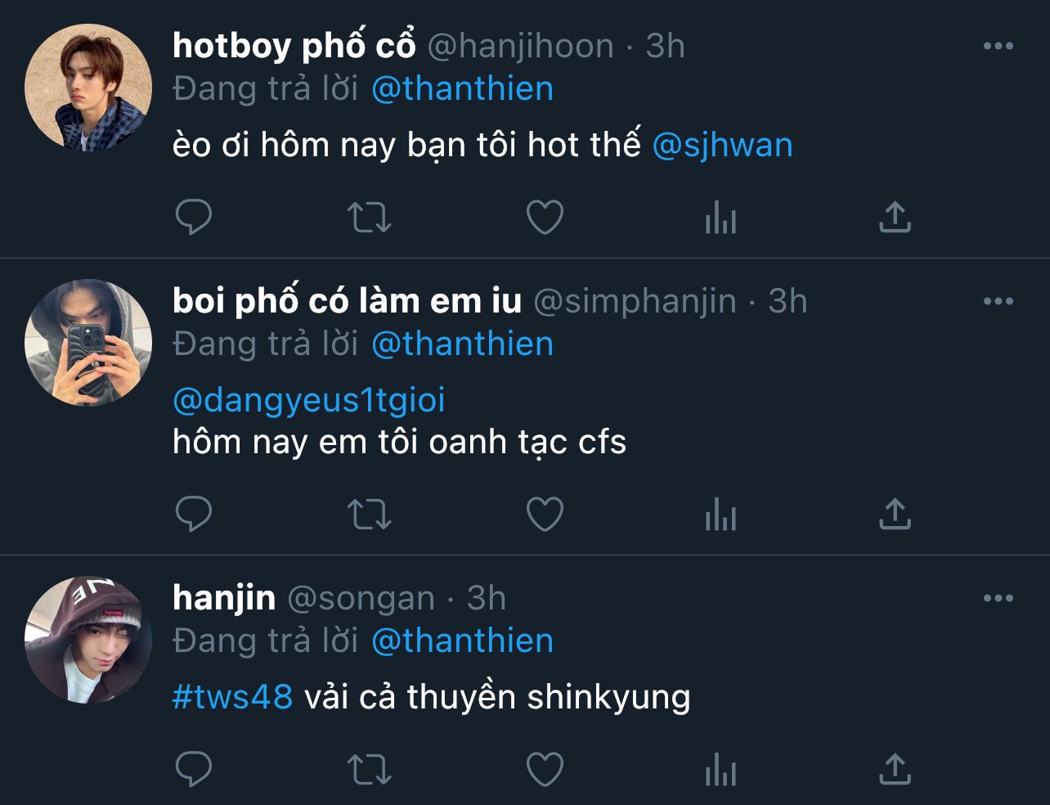Screen dimensions: 1050x805
Task: Open the #tws48 hashtag
Action: point(232,697)
